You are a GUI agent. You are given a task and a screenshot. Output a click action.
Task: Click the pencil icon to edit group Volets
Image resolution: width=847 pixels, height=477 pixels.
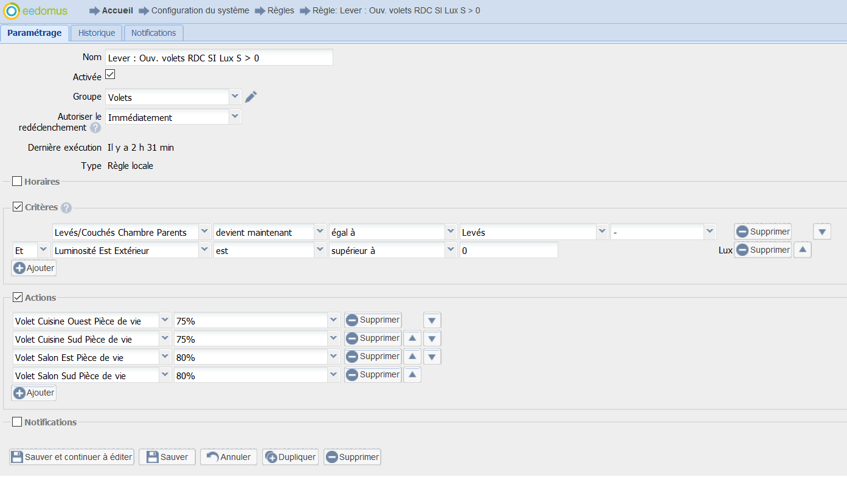pos(251,97)
